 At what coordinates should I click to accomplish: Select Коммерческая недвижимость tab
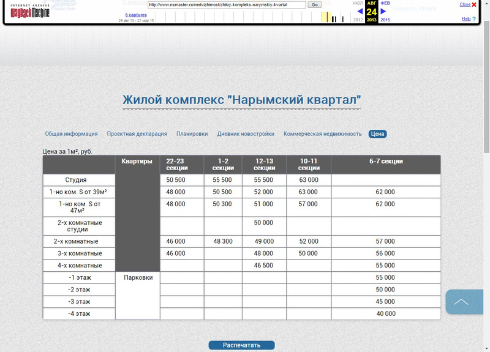[x=323, y=134]
